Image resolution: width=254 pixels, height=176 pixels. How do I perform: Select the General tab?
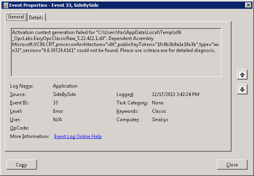16,17
